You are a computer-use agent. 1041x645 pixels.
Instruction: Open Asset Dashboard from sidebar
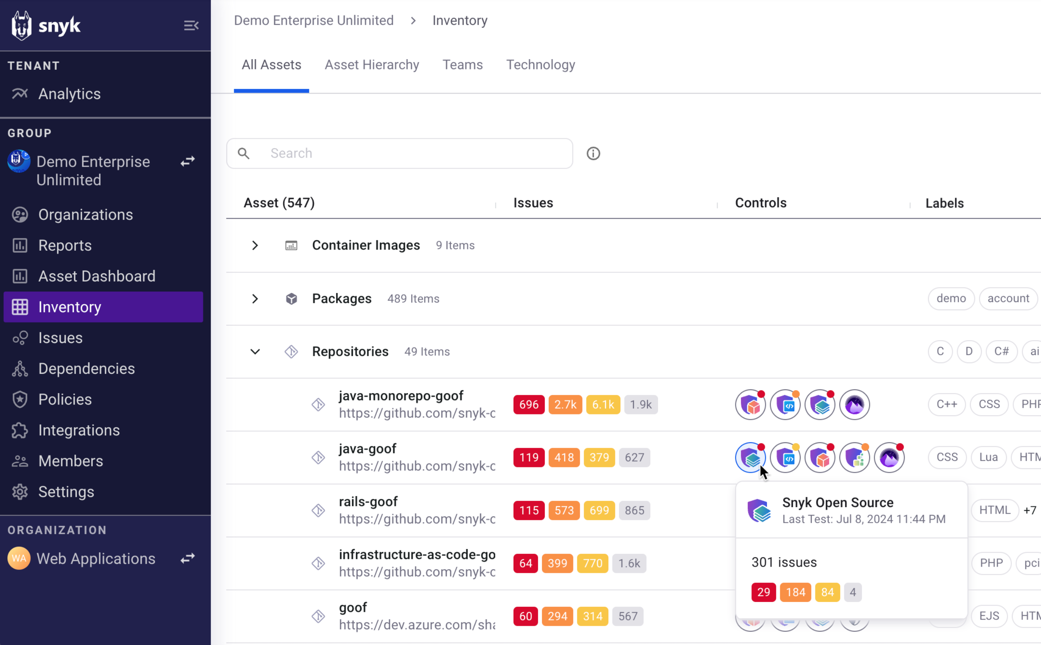97,276
